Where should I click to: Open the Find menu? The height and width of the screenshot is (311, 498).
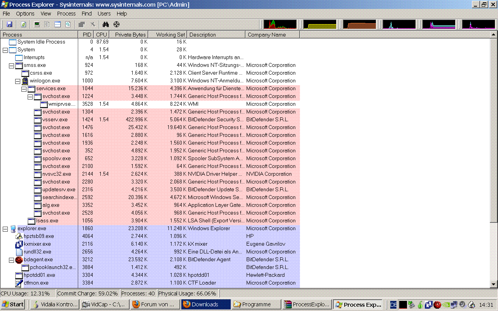pyautogui.click(x=86, y=14)
